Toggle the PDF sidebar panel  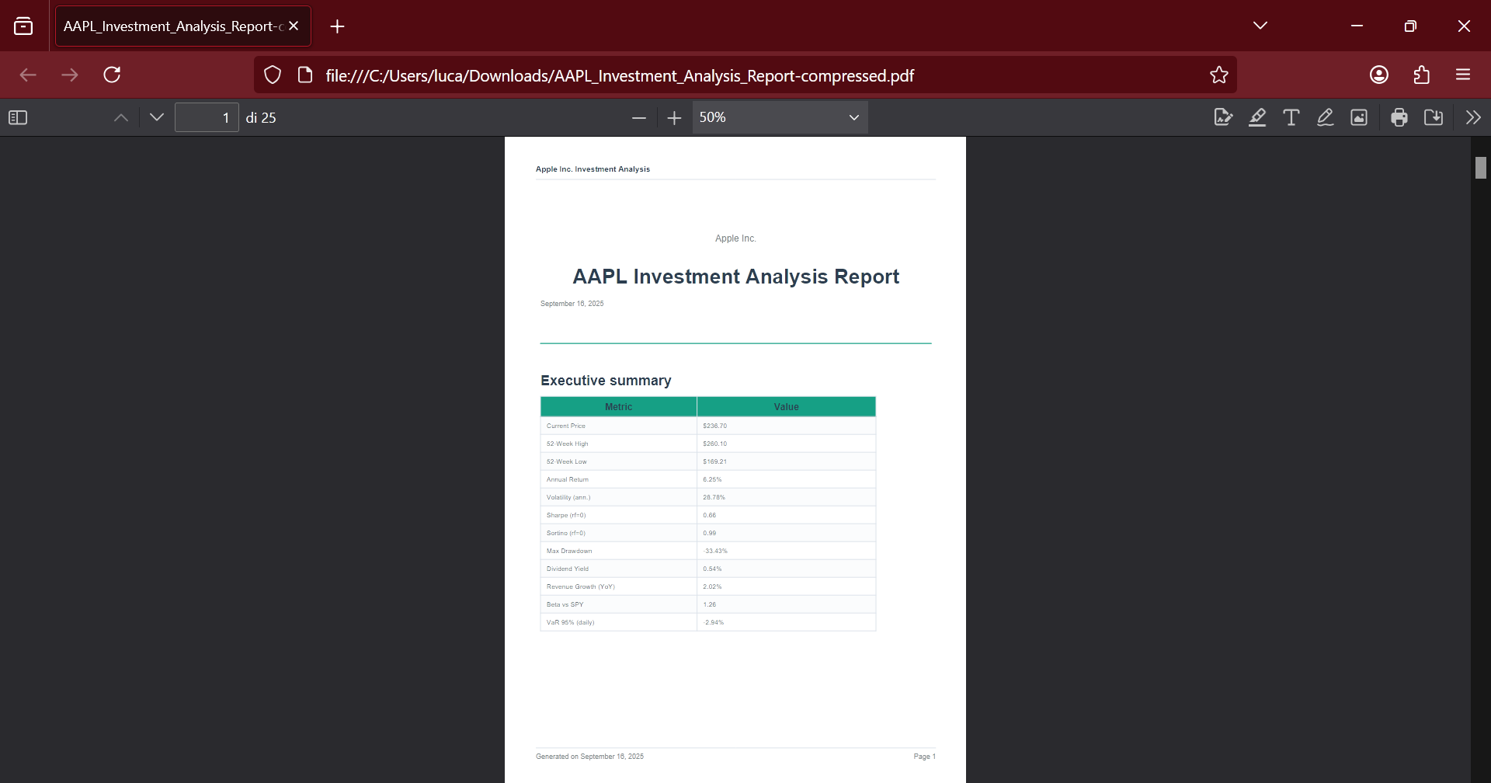point(18,117)
